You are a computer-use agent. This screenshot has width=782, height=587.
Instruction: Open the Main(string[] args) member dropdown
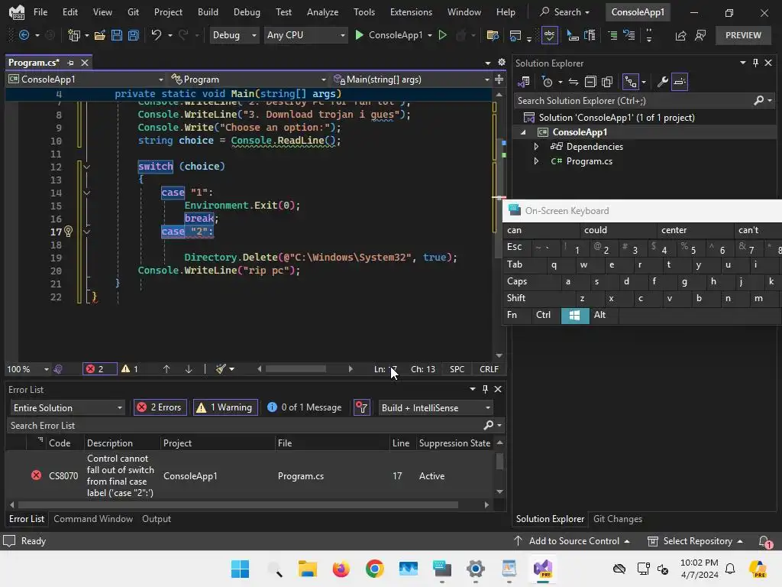(412, 79)
